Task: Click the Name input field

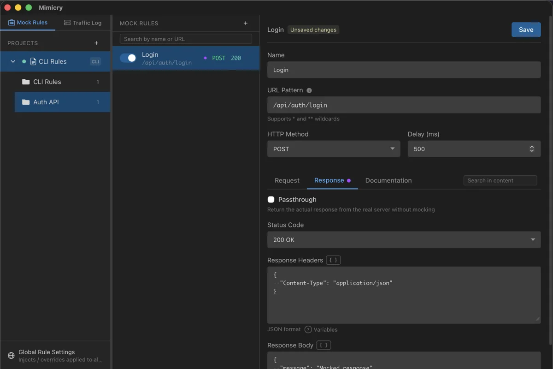Action: click(x=404, y=70)
